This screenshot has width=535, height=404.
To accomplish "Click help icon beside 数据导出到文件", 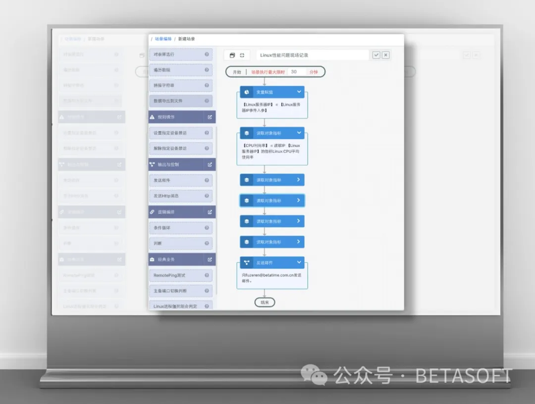I will click(x=207, y=101).
